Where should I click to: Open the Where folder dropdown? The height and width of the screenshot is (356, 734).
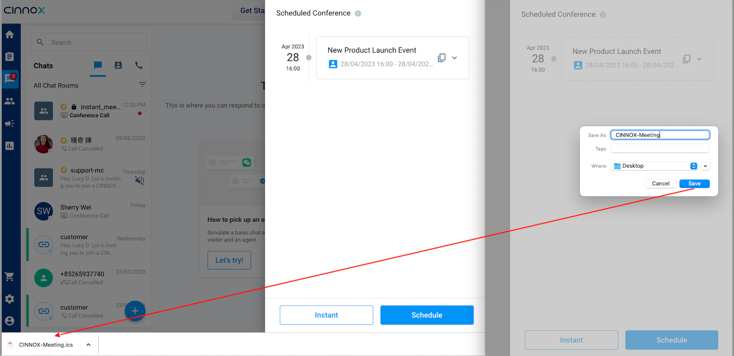click(694, 166)
